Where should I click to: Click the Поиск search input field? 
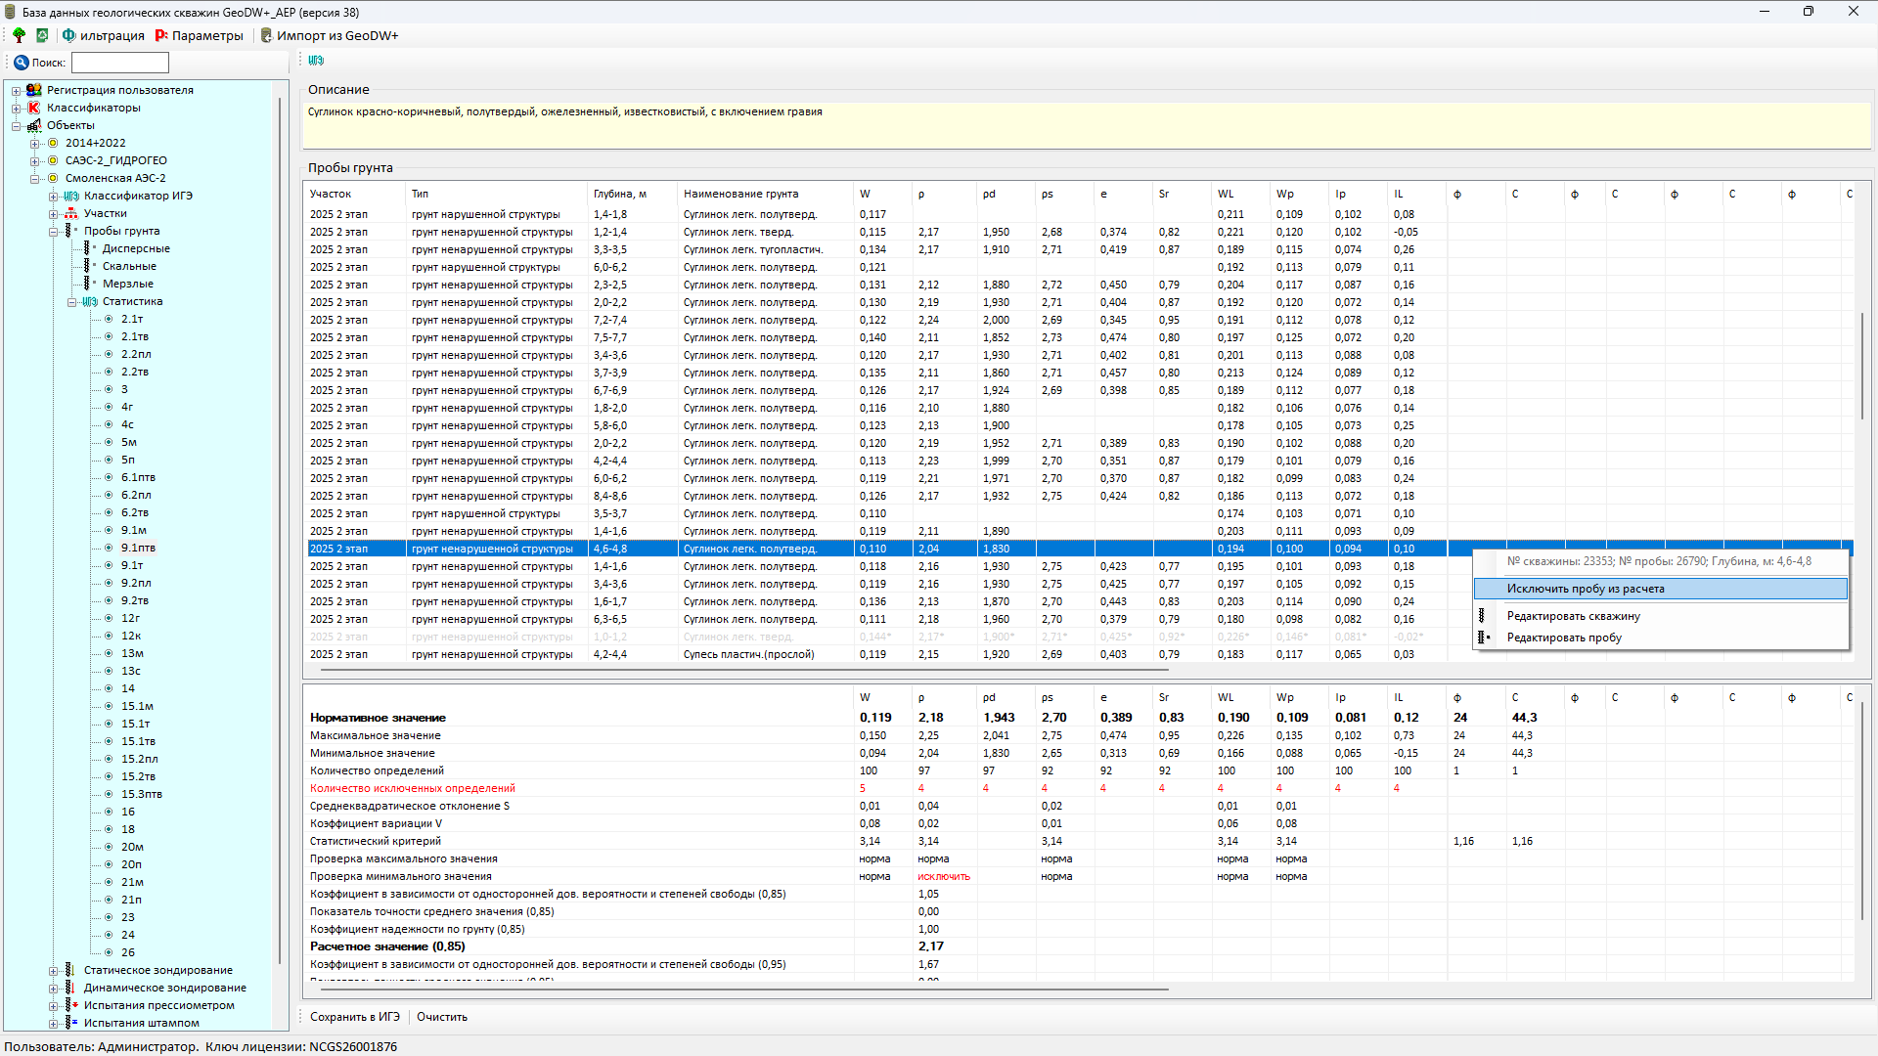pos(120,63)
